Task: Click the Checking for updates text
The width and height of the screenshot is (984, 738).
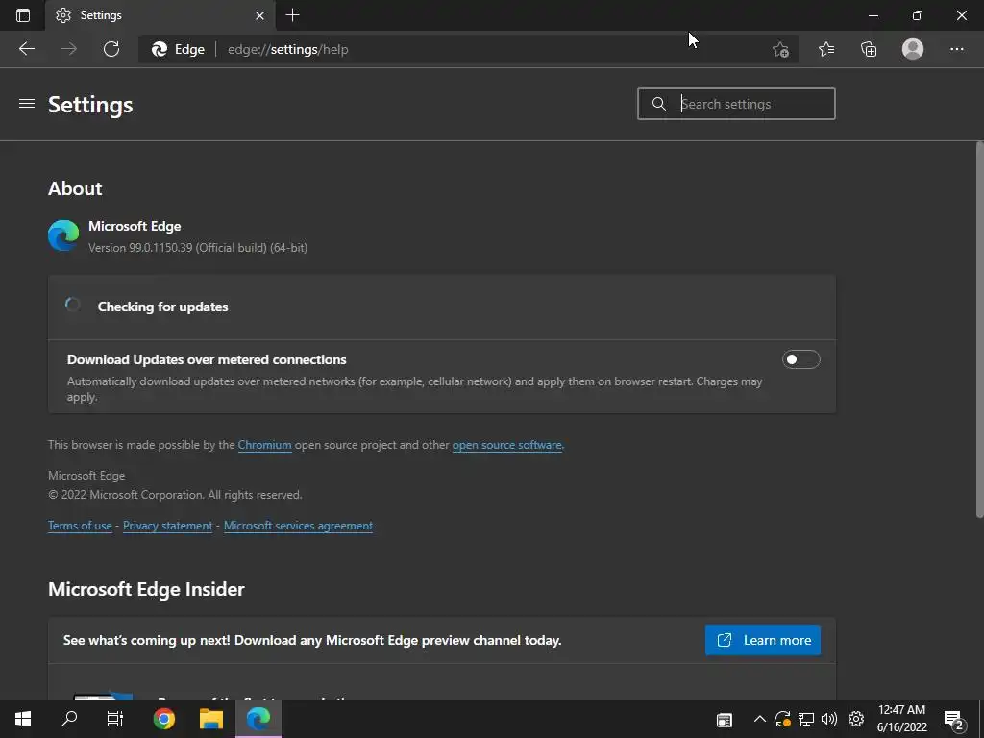Action: click(162, 307)
